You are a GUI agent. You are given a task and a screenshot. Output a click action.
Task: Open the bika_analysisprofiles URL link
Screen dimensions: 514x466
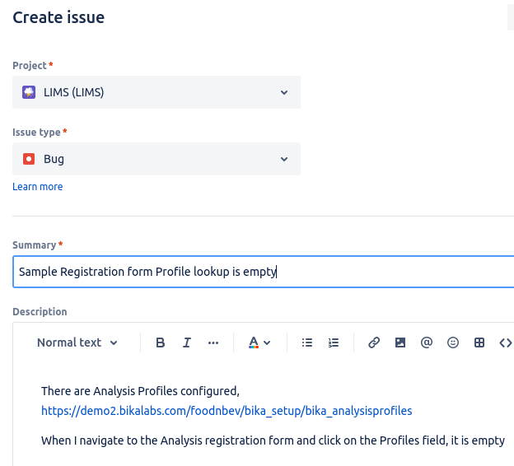tap(227, 410)
